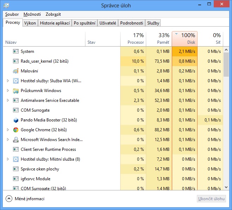The width and height of the screenshot is (232, 210).
Task: Click the Malování paint palette icon
Action: [16, 71]
